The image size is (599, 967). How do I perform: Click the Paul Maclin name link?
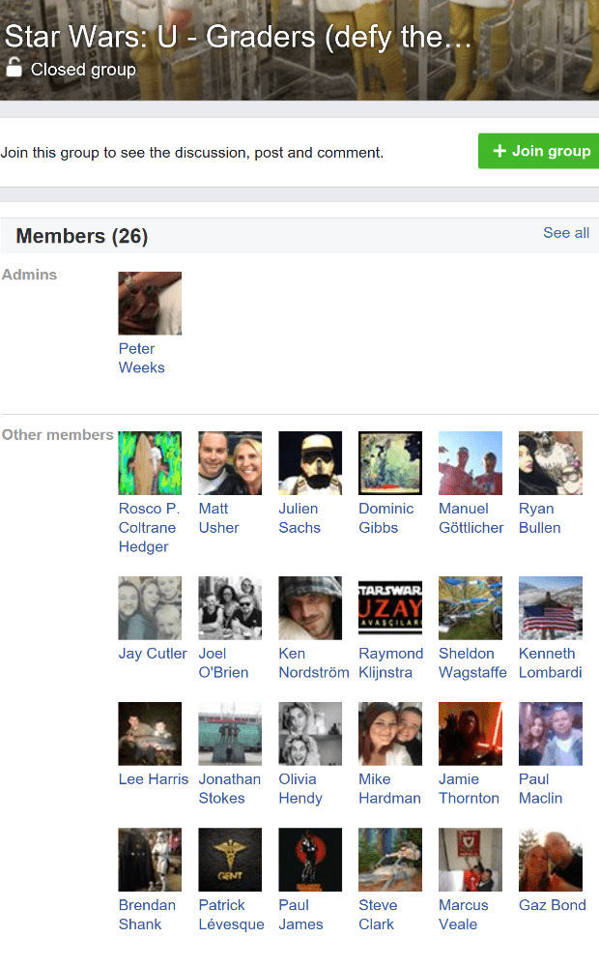[540, 789]
